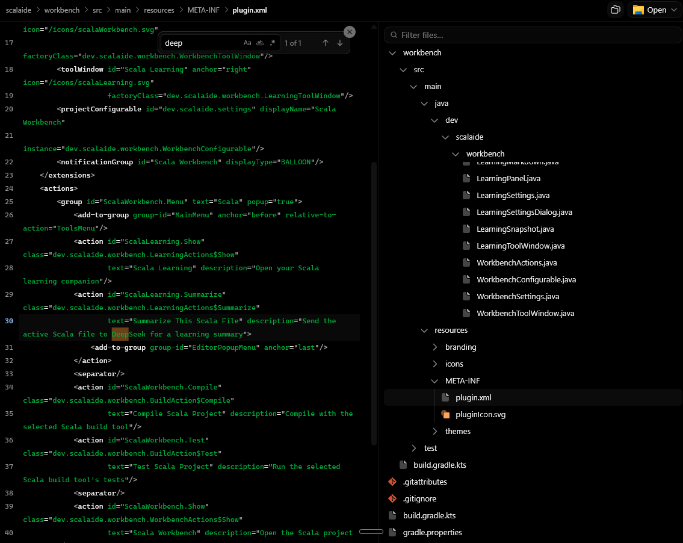The width and height of the screenshot is (683, 543).
Task: Open LearningSettings.java file icon
Action: [466, 195]
